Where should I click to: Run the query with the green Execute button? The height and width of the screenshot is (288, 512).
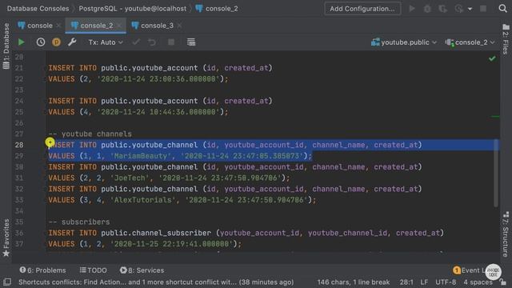click(22, 42)
